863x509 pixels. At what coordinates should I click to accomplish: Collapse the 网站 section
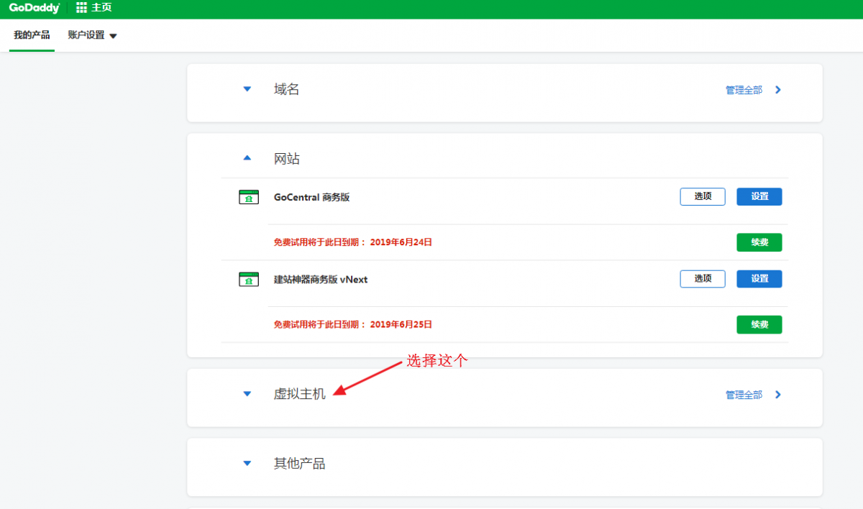click(247, 157)
